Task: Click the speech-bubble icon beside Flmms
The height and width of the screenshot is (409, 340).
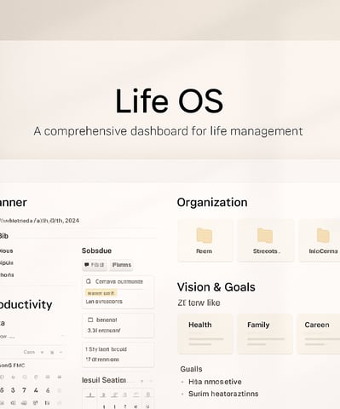Action: click(x=87, y=265)
